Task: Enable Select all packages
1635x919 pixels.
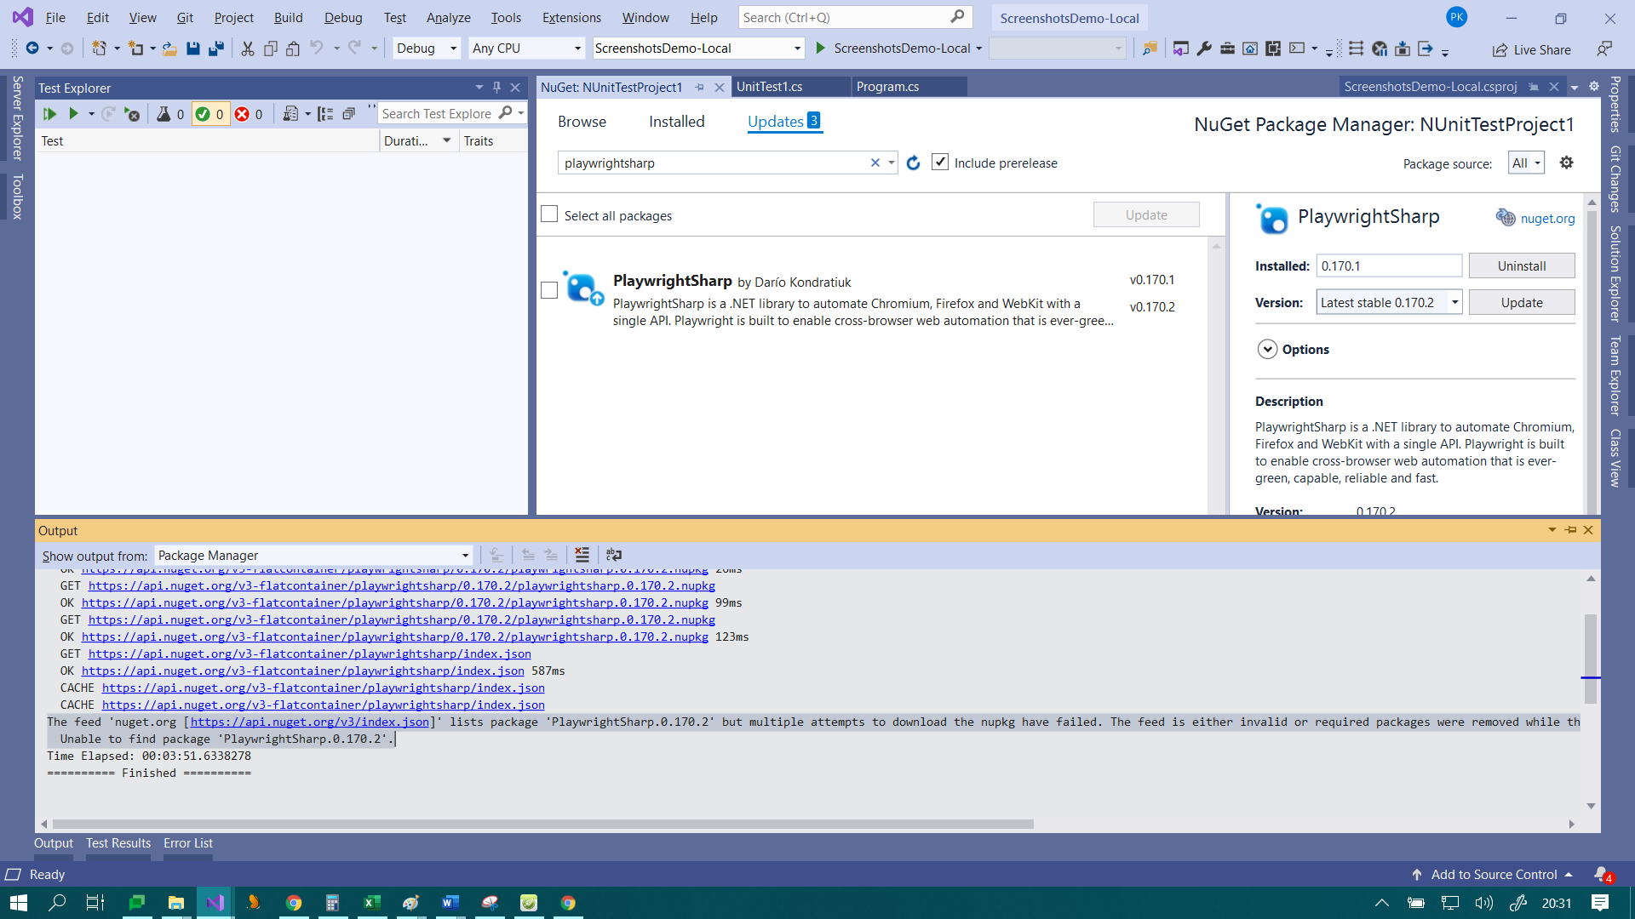Action: (549, 214)
